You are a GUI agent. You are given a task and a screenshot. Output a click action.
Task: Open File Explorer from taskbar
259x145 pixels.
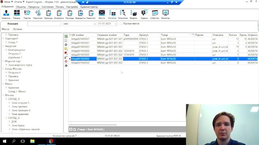[32, 141]
